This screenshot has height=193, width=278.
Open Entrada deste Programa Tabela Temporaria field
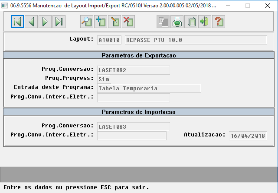click(149, 88)
